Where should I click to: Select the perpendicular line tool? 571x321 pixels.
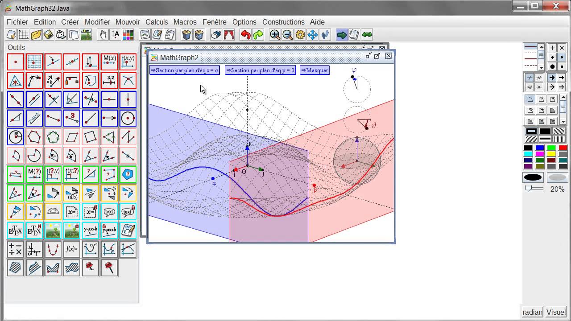tap(53, 99)
